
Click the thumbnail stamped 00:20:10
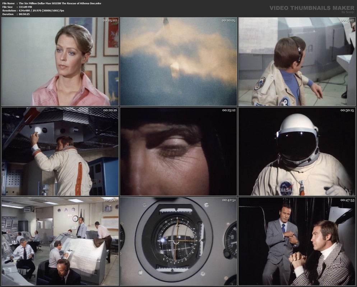point(60,151)
